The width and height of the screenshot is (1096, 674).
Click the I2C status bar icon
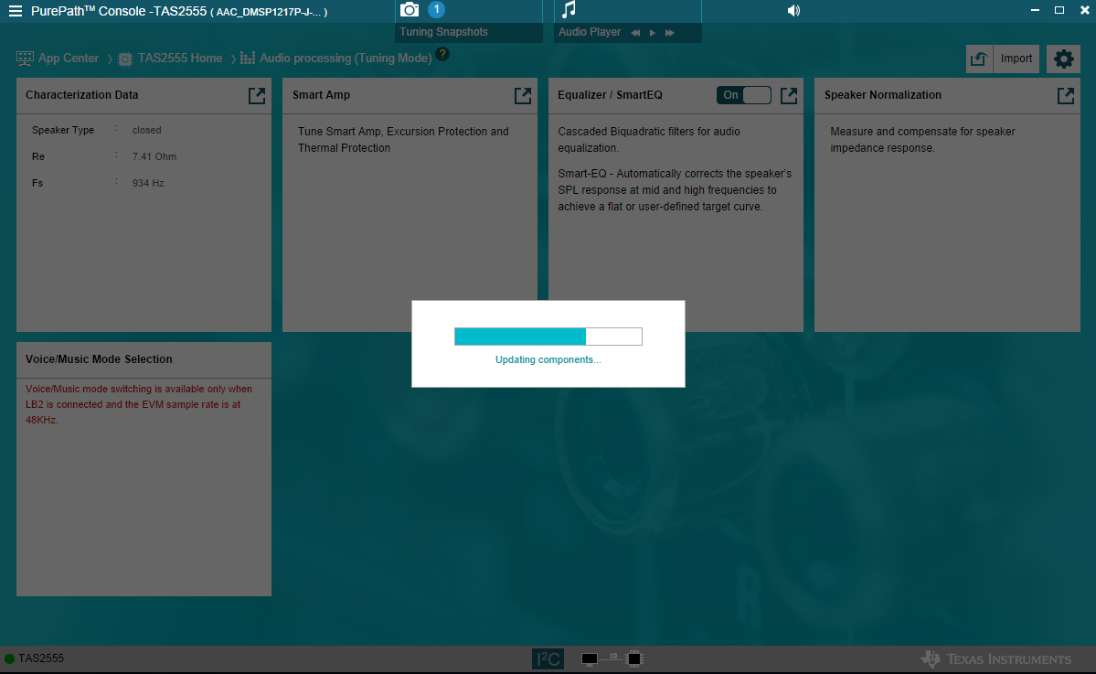click(x=548, y=658)
